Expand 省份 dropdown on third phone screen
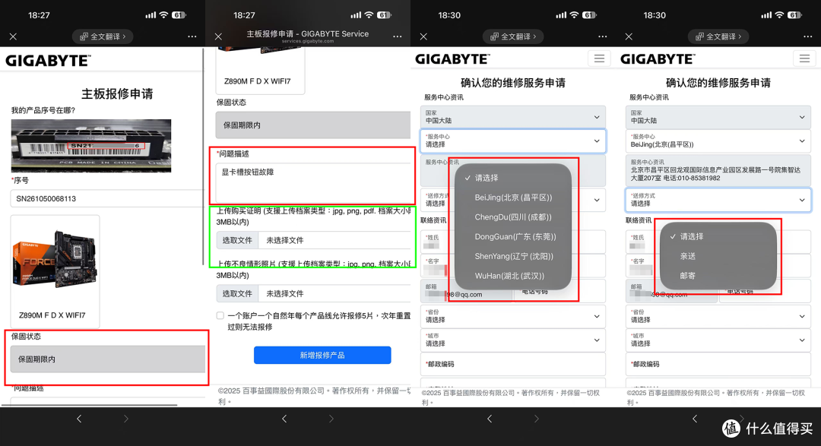 pyautogui.click(x=513, y=316)
